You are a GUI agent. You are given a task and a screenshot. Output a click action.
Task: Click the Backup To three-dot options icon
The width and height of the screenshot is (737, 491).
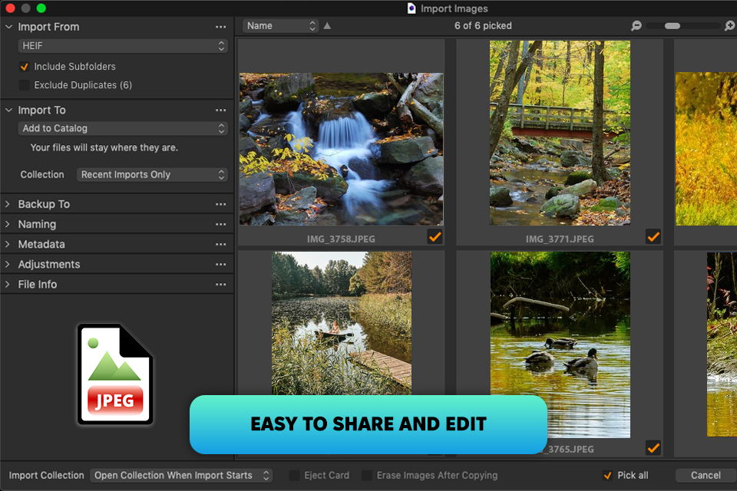coord(221,205)
